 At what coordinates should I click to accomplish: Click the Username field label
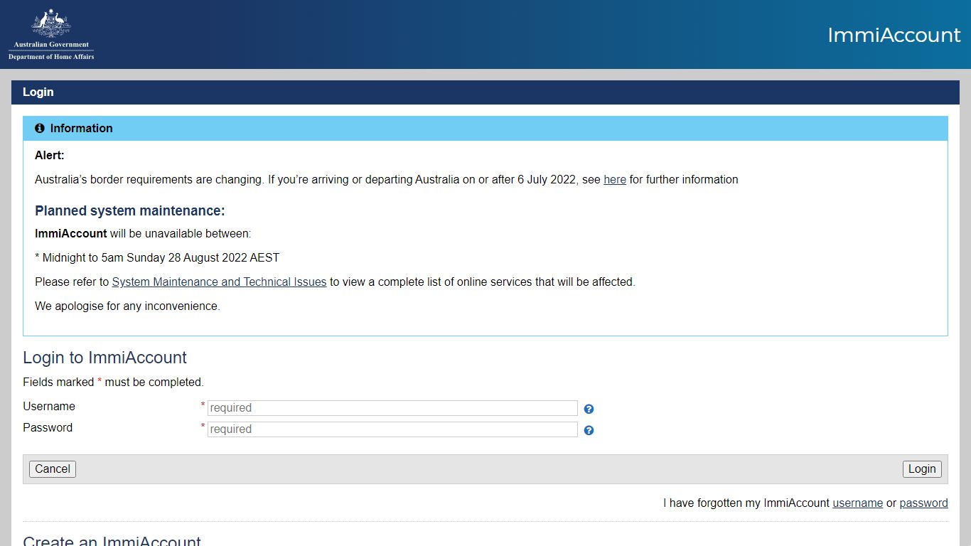click(49, 407)
